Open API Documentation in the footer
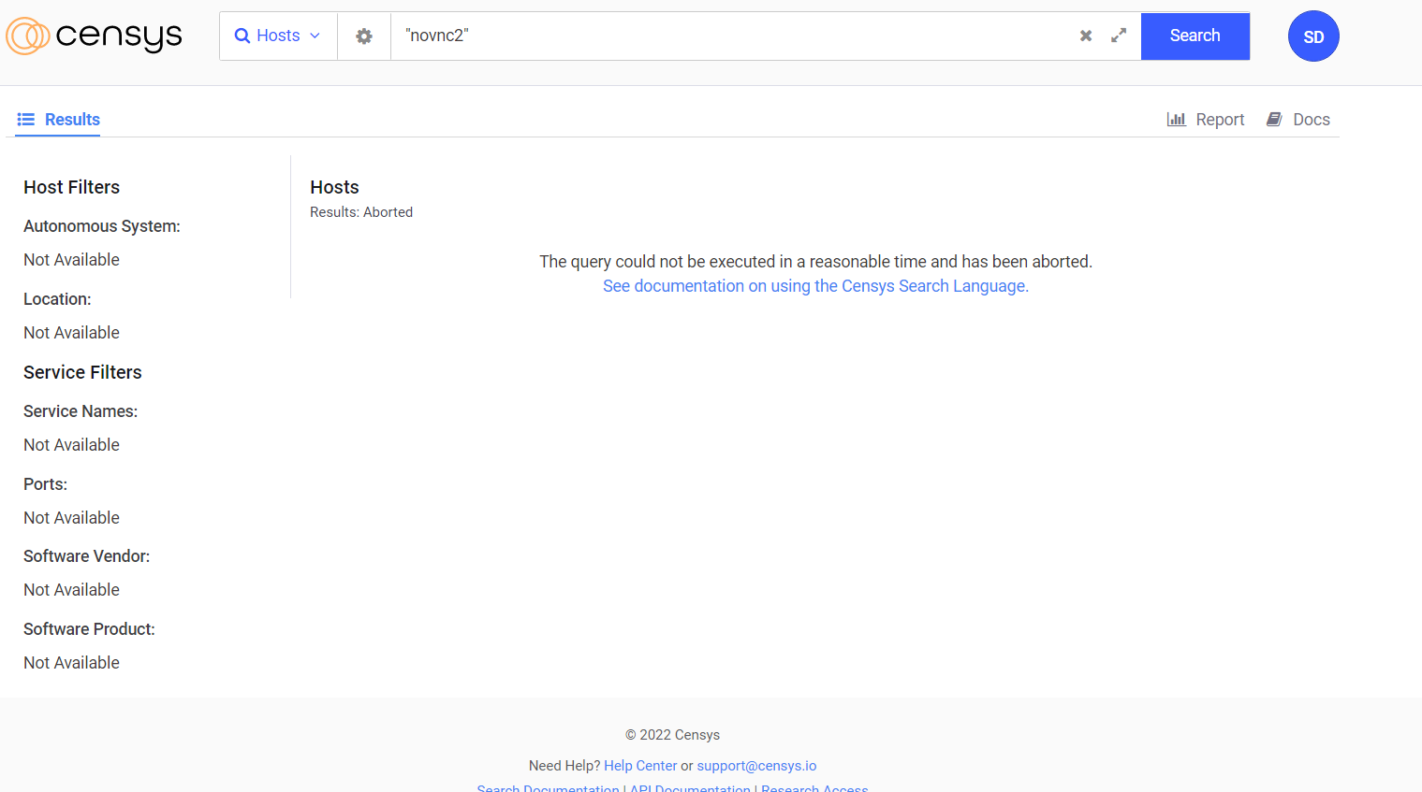 (x=690, y=787)
